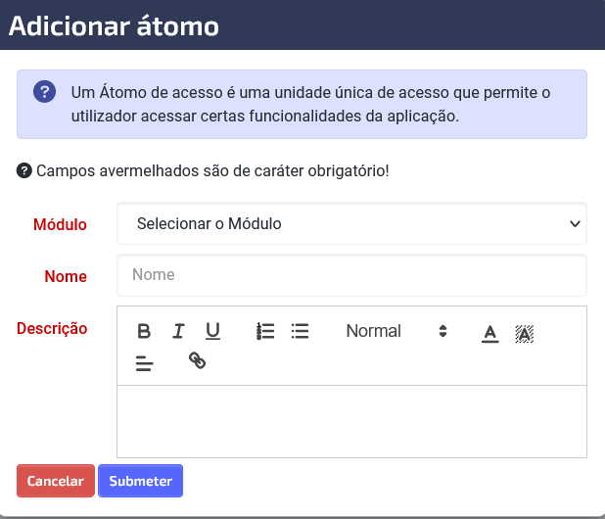Toggle bold formatting in description editor
The height and width of the screenshot is (519, 605).
(x=144, y=331)
